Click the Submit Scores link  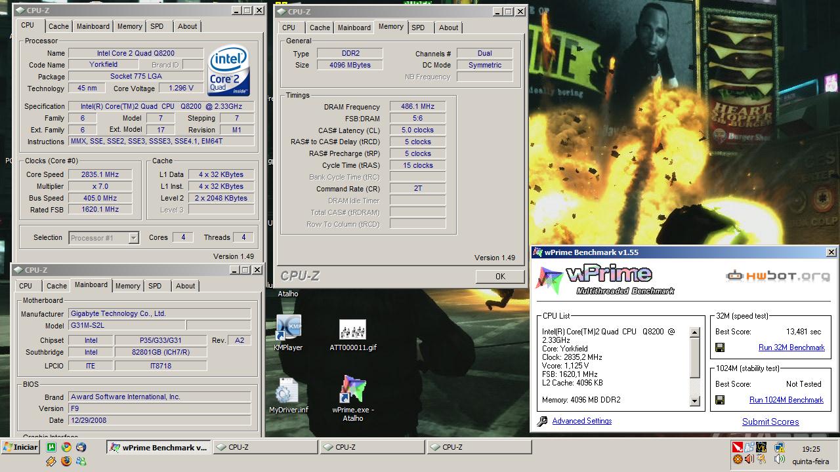[x=770, y=422]
